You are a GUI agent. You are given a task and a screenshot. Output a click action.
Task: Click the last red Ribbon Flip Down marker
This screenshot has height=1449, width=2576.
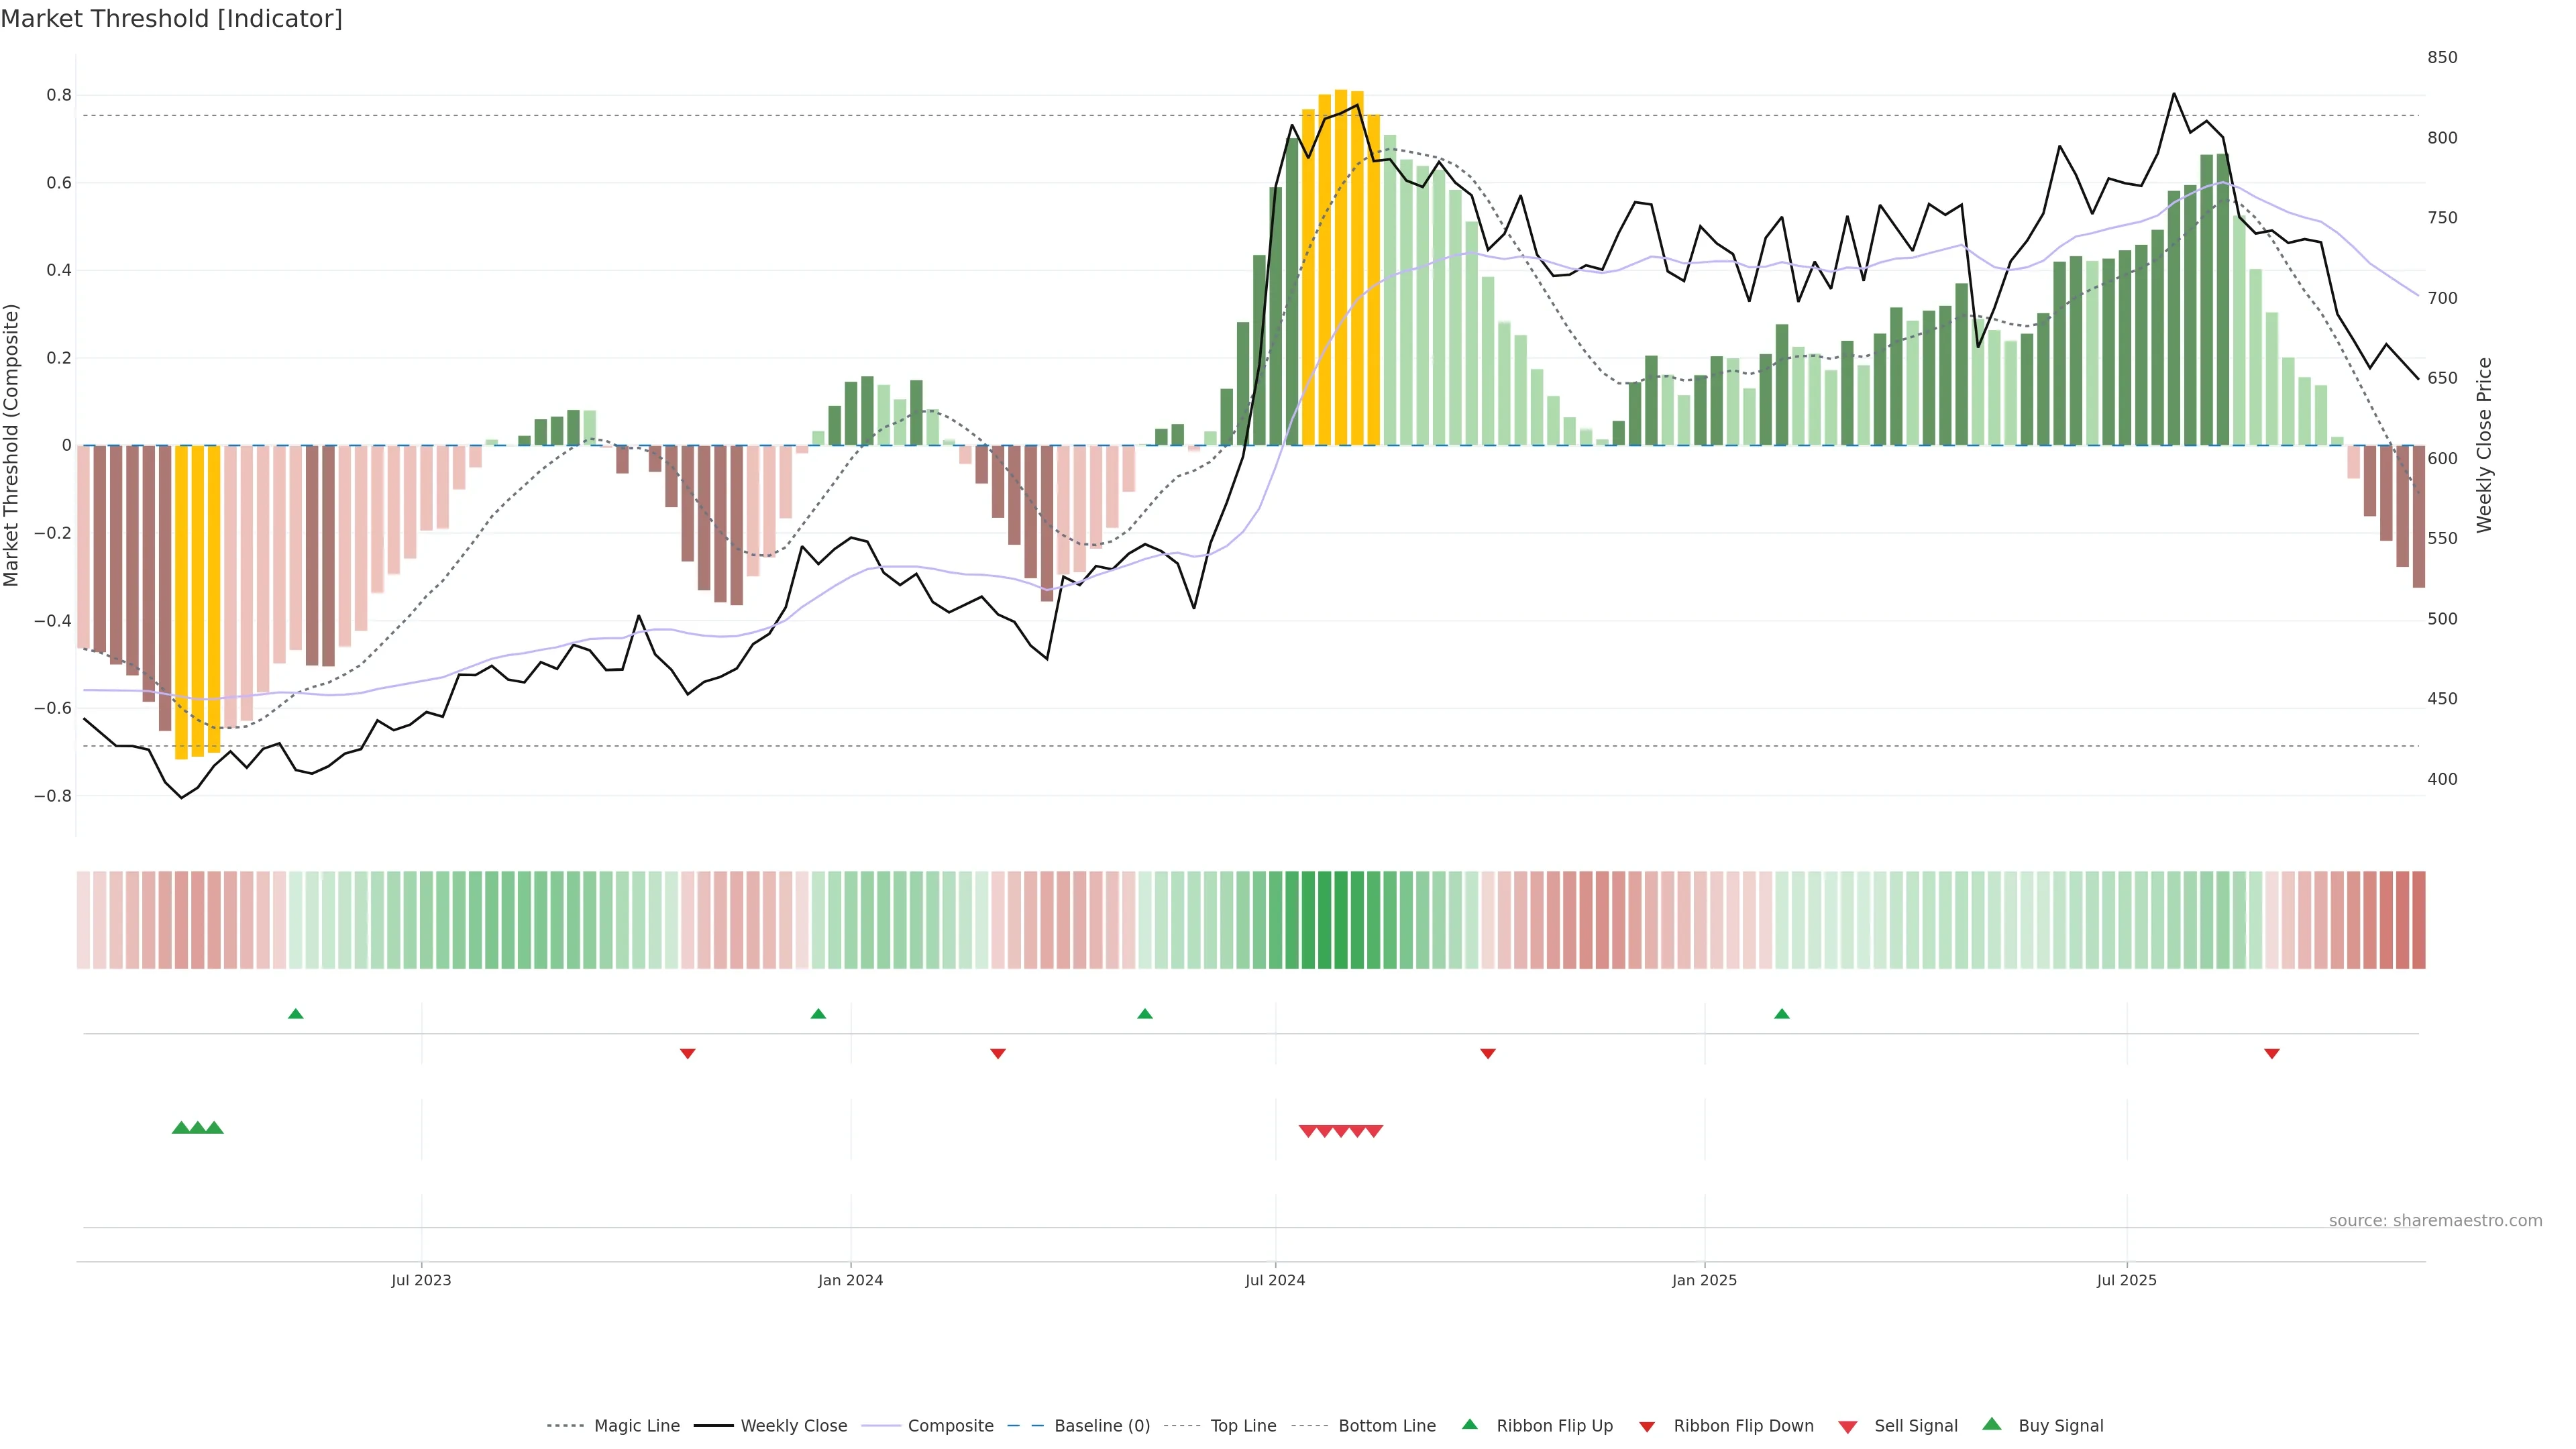2271,1053
